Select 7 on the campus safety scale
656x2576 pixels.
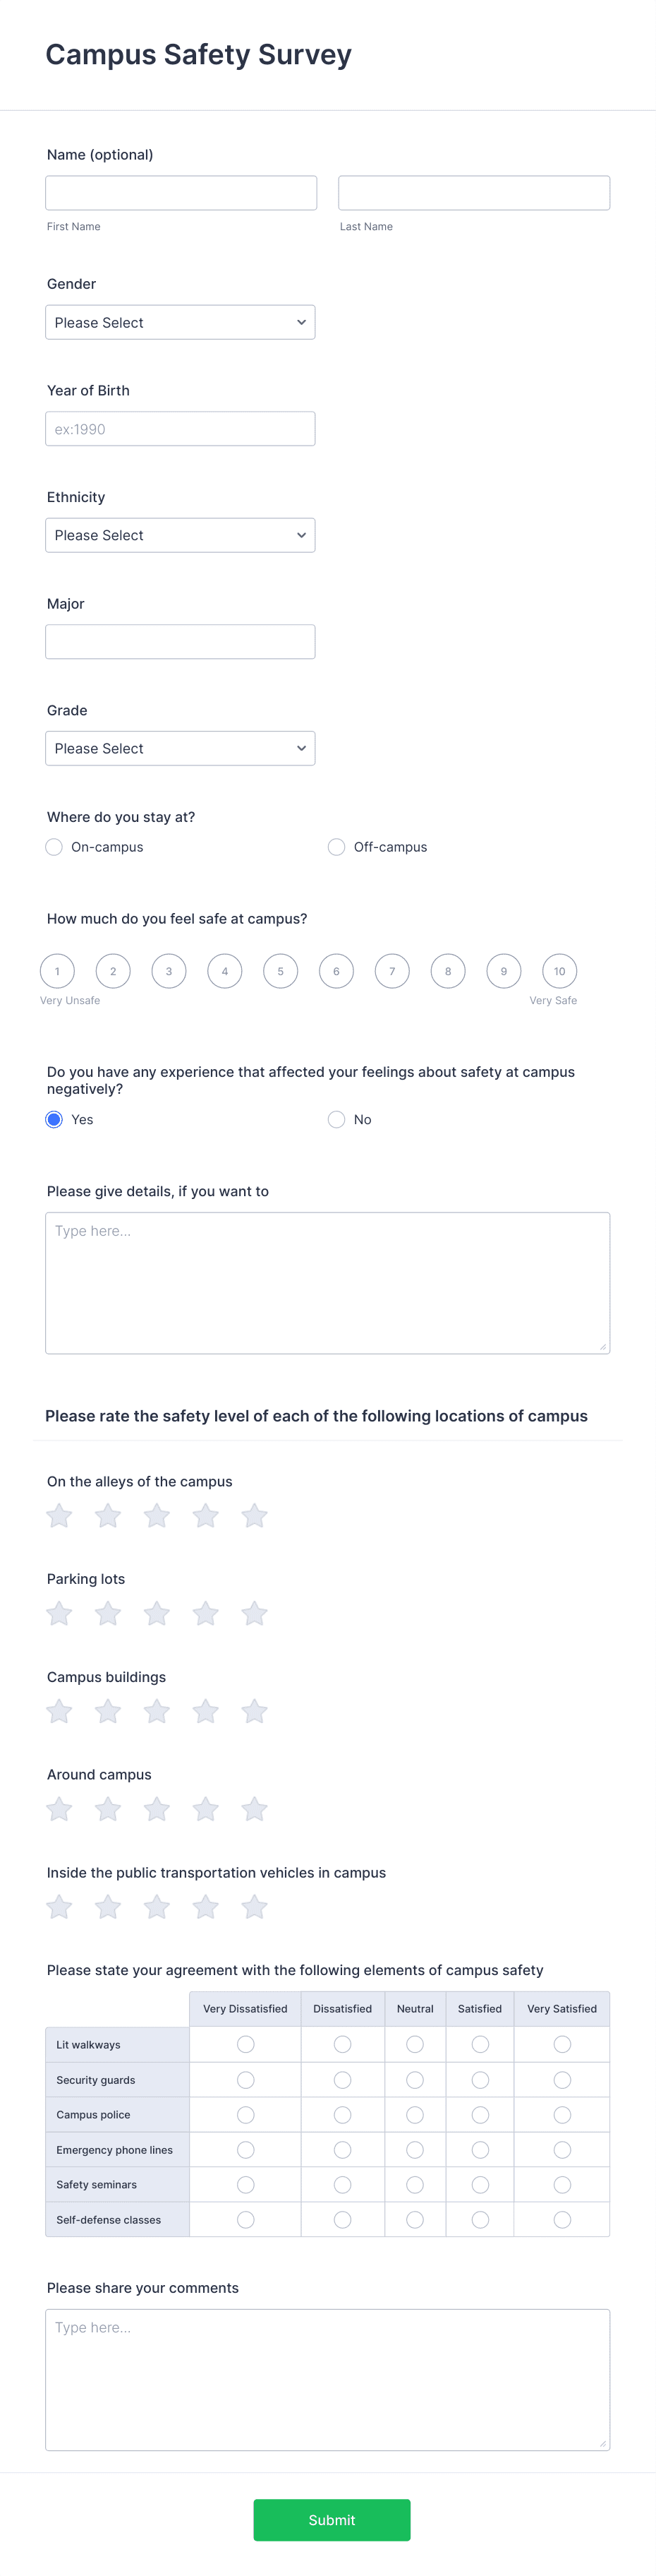[391, 970]
